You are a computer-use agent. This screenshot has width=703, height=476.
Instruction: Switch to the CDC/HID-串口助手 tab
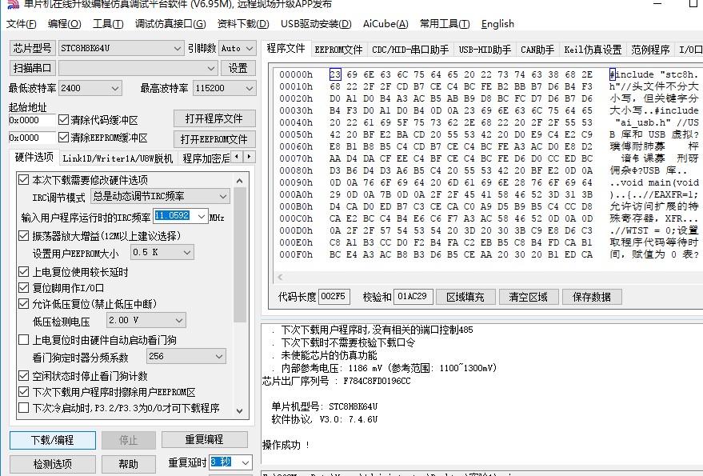[x=410, y=50]
